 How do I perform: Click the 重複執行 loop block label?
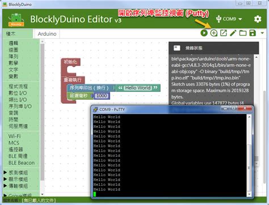[73, 80]
